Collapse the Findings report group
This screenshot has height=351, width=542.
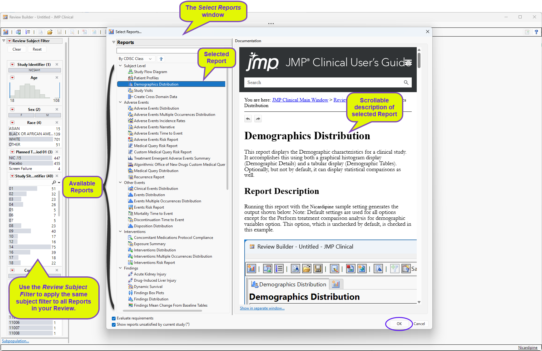[120, 268]
